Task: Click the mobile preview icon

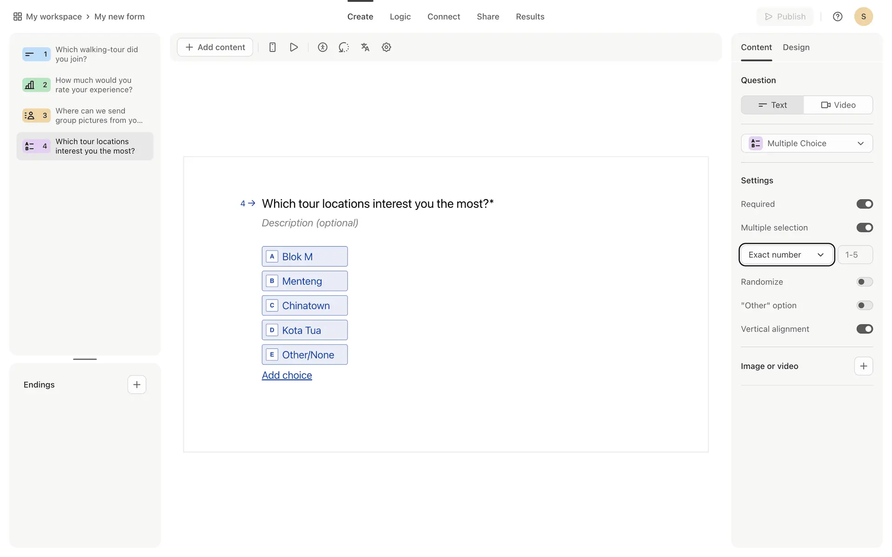Action: coord(273,47)
